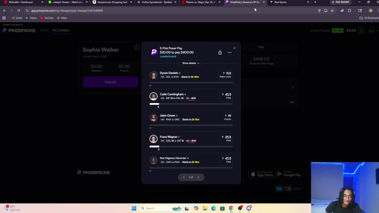Viewport: 379px width, 213px height.
Task: Close the 5-Pick Power Play lineup popup
Action: (234, 48)
